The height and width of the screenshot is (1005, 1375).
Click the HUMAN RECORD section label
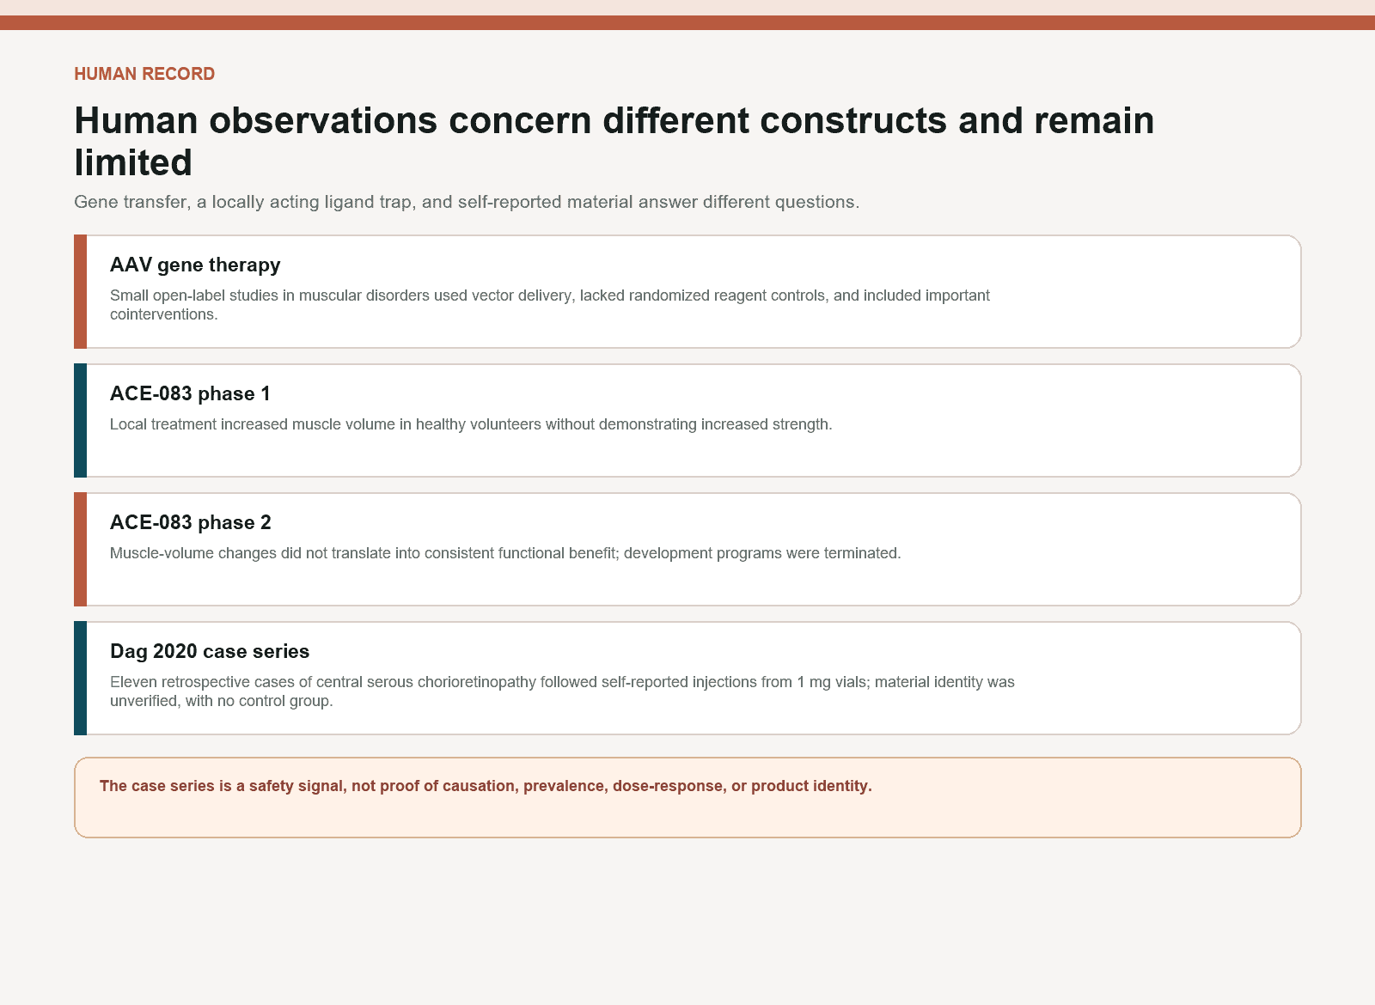point(144,74)
